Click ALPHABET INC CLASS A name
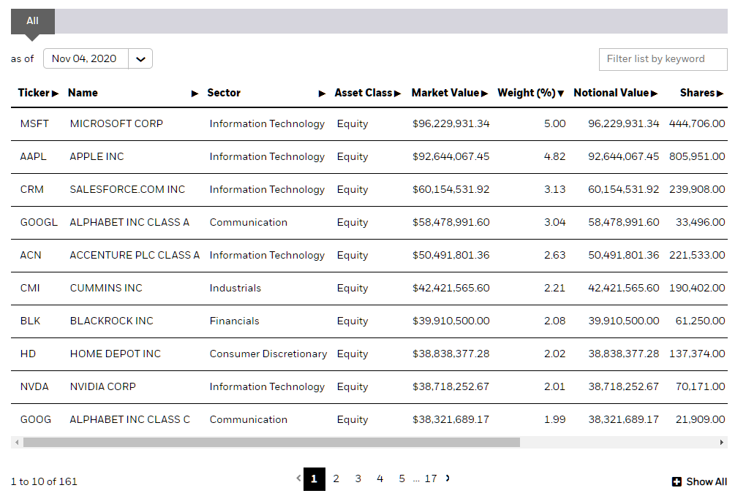Screen dimensions: 746x496 (129, 222)
